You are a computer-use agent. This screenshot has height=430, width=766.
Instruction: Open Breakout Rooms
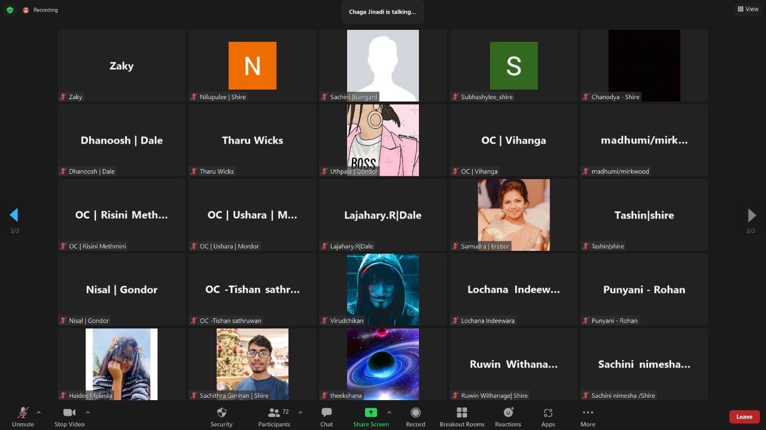(461, 416)
